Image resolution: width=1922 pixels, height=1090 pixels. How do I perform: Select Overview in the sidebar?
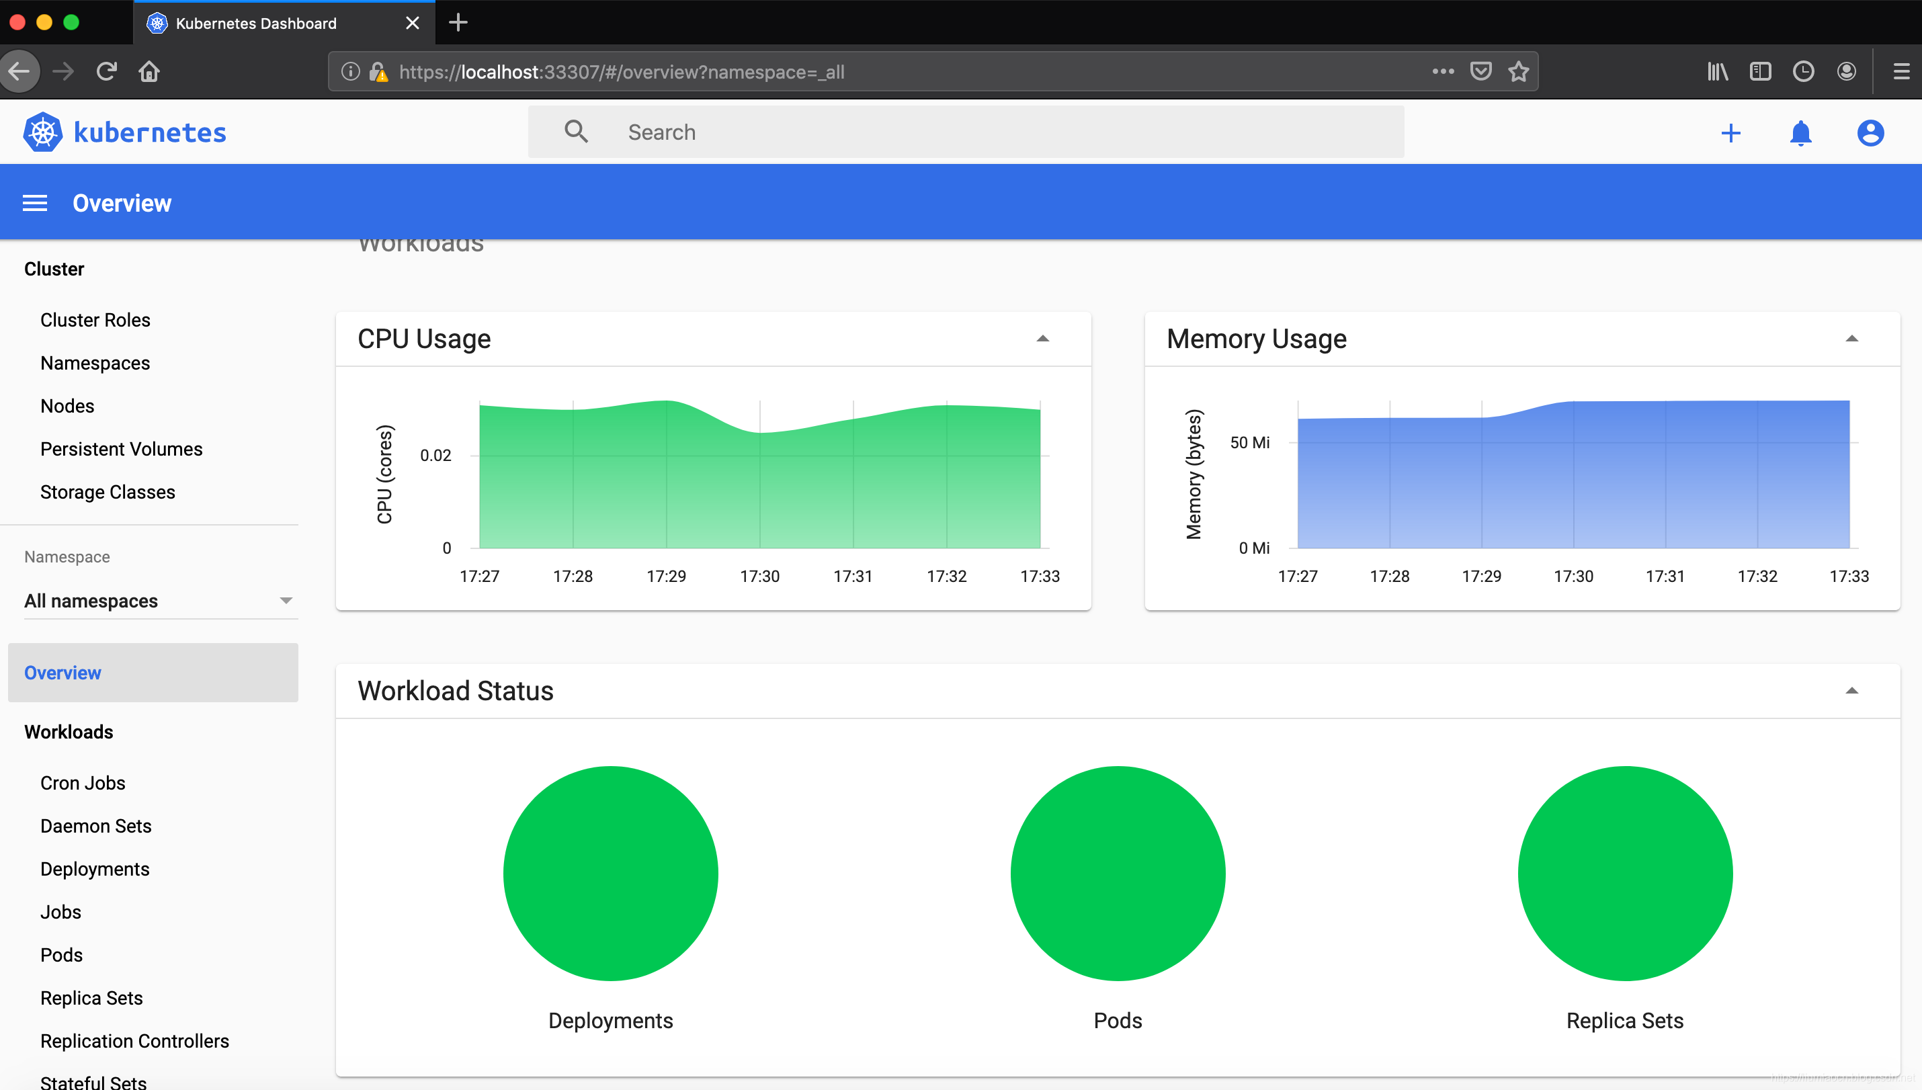tap(62, 673)
